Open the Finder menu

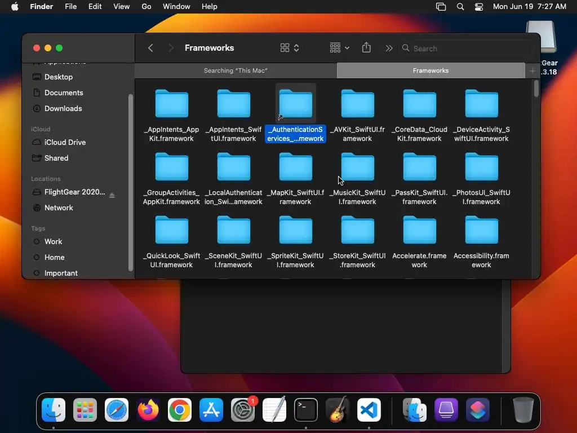click(x=41, y=7)
